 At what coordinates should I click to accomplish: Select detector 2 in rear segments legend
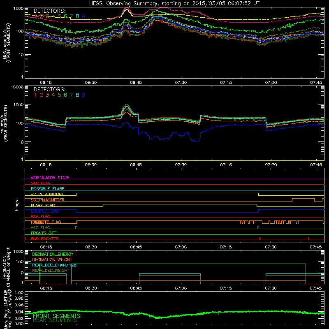42,95
